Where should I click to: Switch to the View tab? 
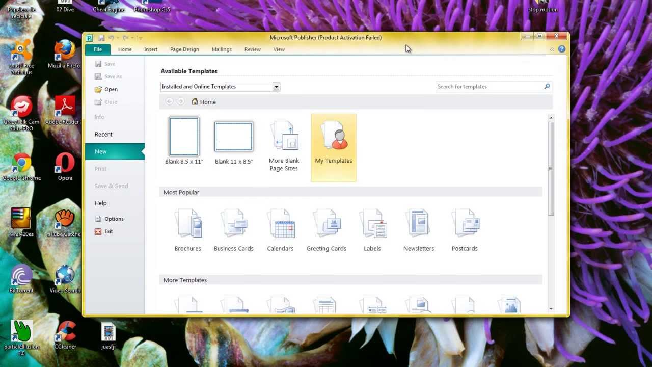click(x=279, y=49)
